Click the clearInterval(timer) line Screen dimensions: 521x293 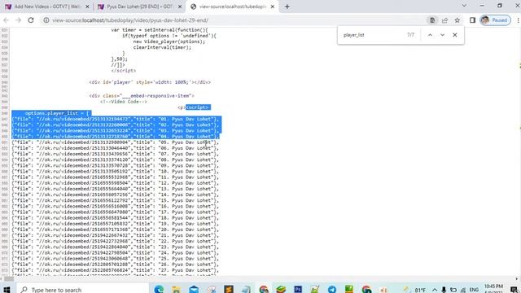click(162, 47)
